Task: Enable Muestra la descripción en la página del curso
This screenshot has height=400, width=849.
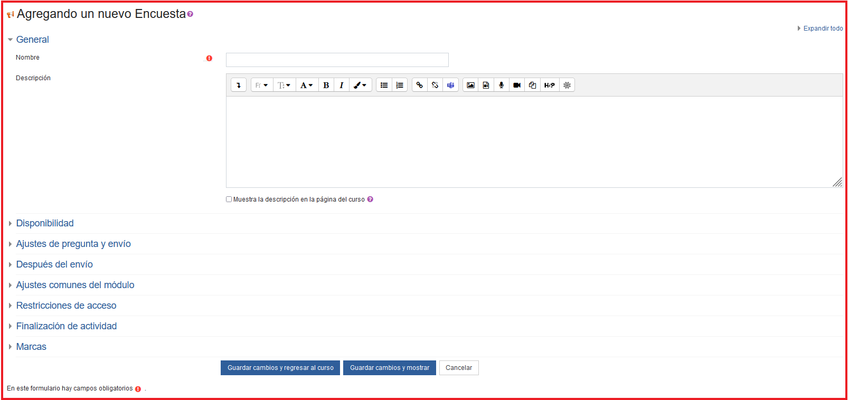Action: (229, 199)
